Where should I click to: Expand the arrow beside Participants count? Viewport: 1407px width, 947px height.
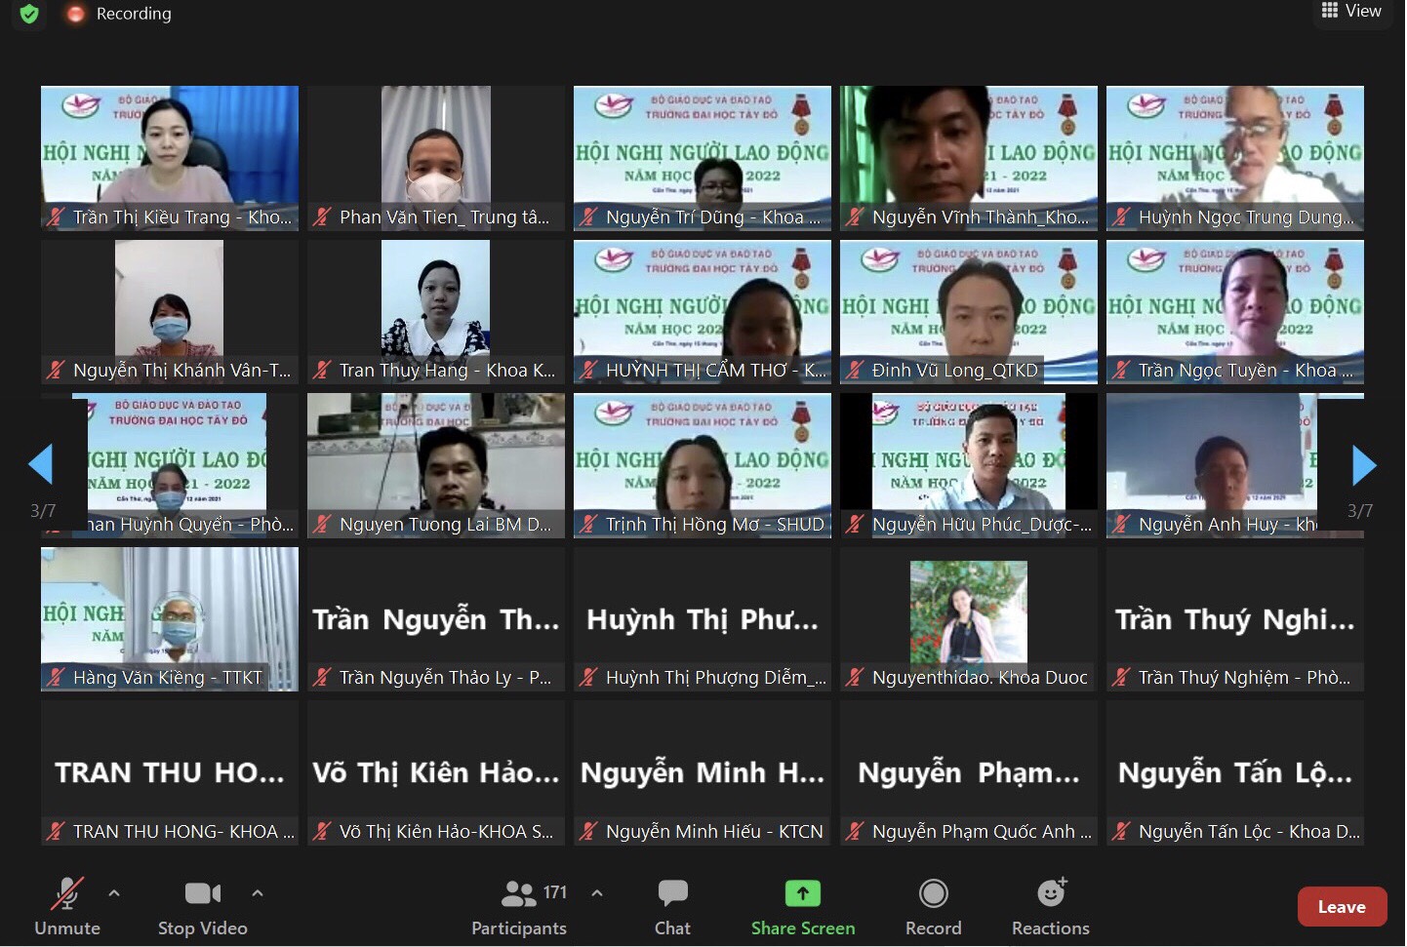(x=597, y=892)
